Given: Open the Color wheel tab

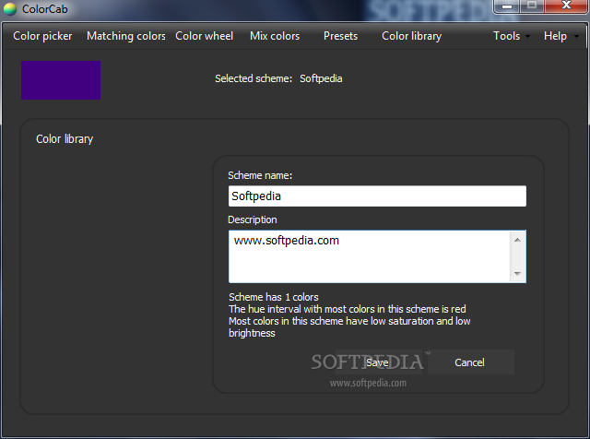Looking at the screenshot, I should (x=205, y=36).
